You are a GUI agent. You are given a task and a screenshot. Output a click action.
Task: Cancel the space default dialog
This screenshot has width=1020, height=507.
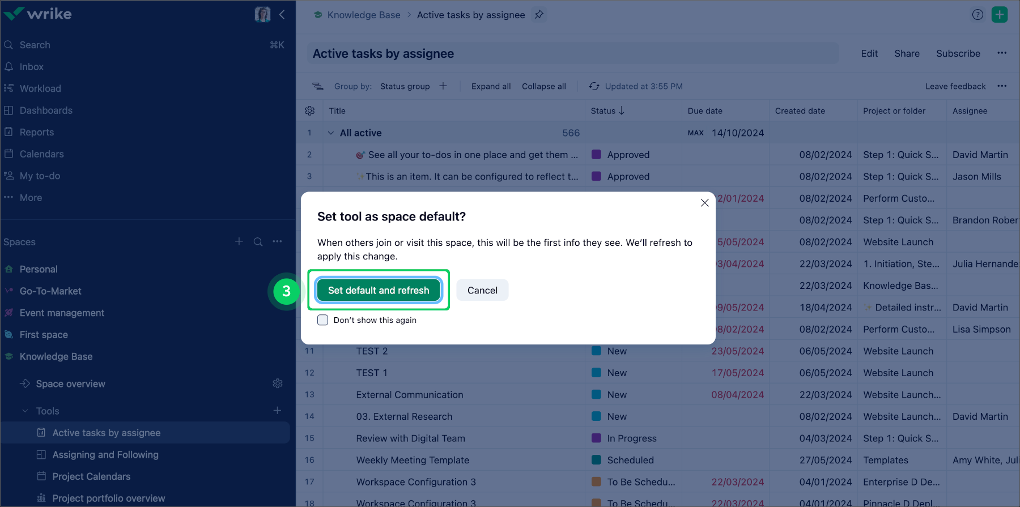[482, 290]
